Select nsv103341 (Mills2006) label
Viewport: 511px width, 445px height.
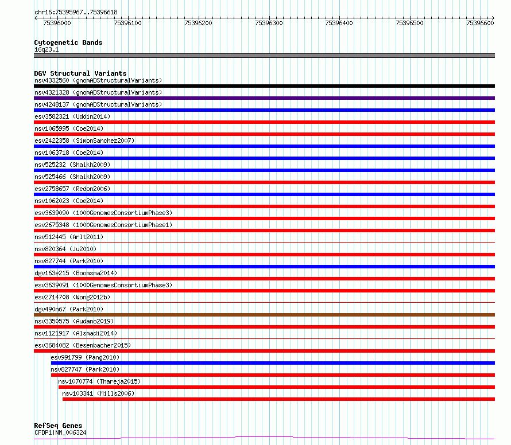pos(98,393)
